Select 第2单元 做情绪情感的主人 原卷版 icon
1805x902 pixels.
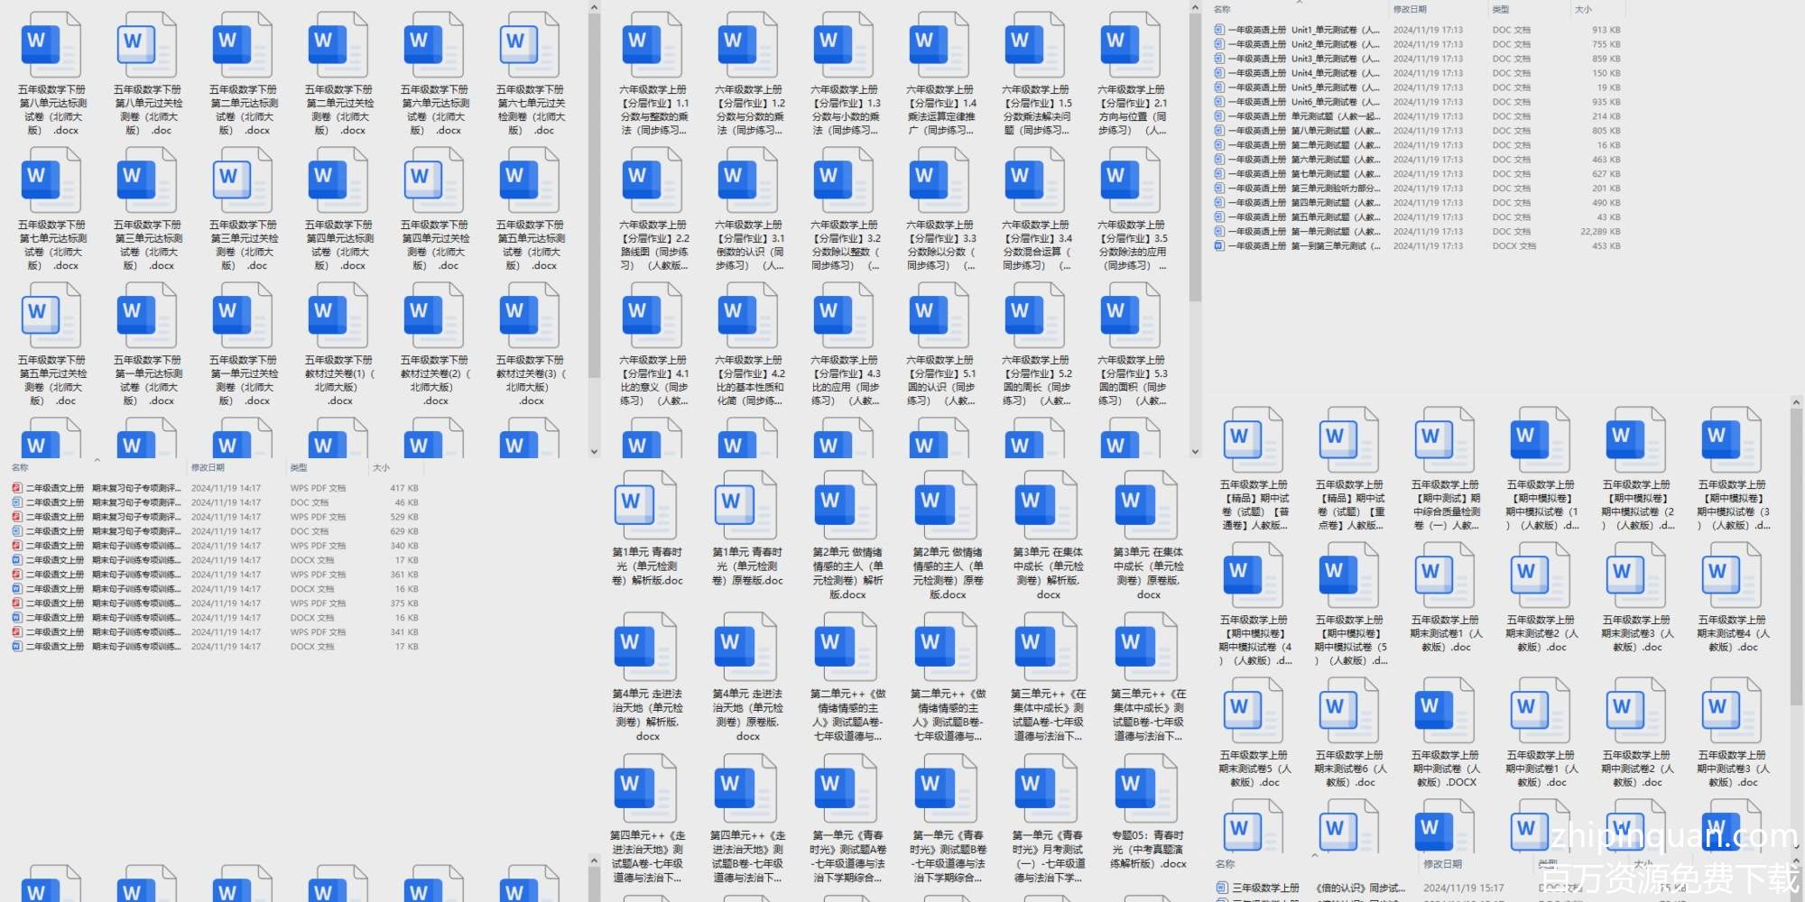pyautogui.click(x=948, y=506)
